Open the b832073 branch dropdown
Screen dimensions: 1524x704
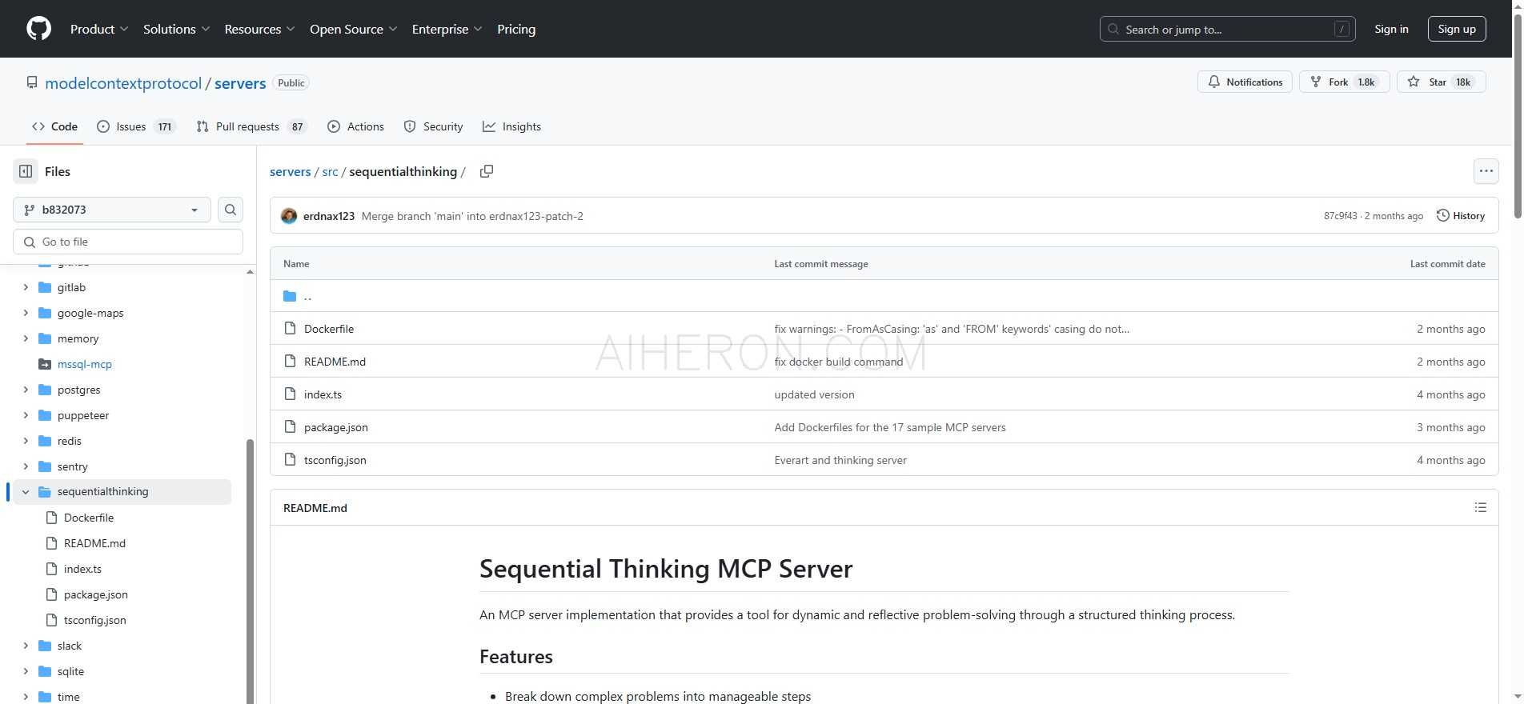pyautogui.click(x=112, y=210)
